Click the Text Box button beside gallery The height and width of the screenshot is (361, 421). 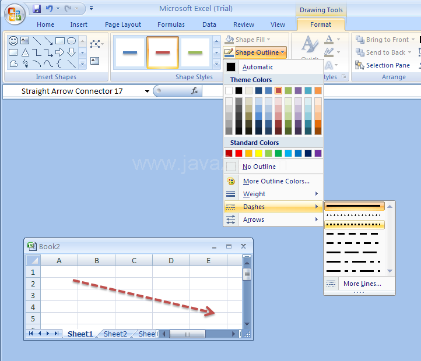tap(95, 61)
